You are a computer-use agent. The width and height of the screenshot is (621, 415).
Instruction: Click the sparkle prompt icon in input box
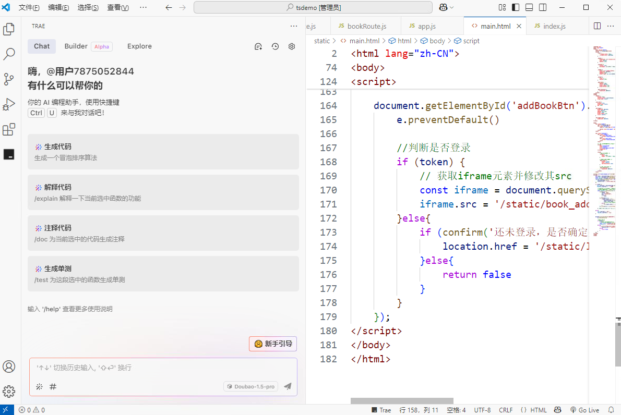(x=39, y=386)
